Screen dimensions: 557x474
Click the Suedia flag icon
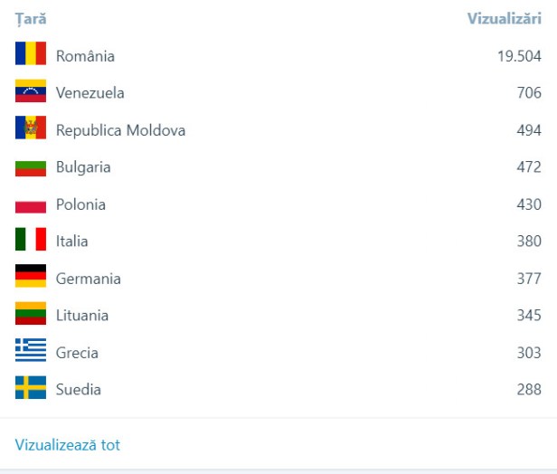31,389
